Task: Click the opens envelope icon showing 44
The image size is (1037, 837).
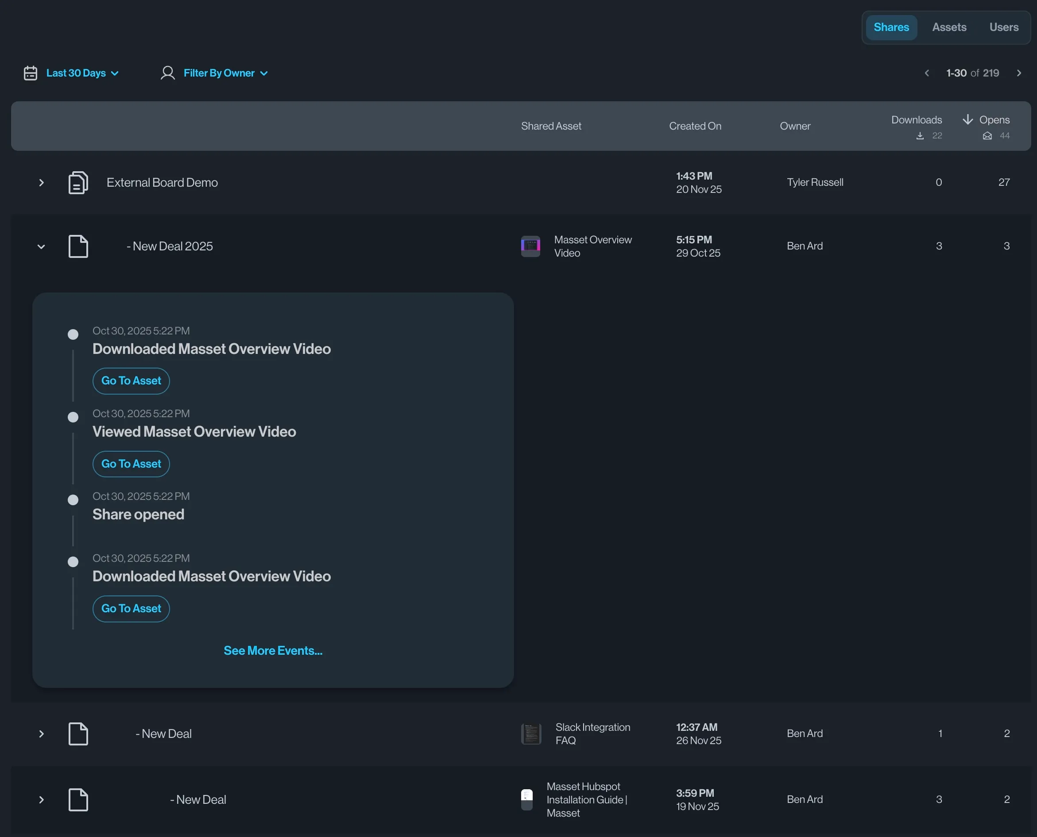Action: click(987, 135)
